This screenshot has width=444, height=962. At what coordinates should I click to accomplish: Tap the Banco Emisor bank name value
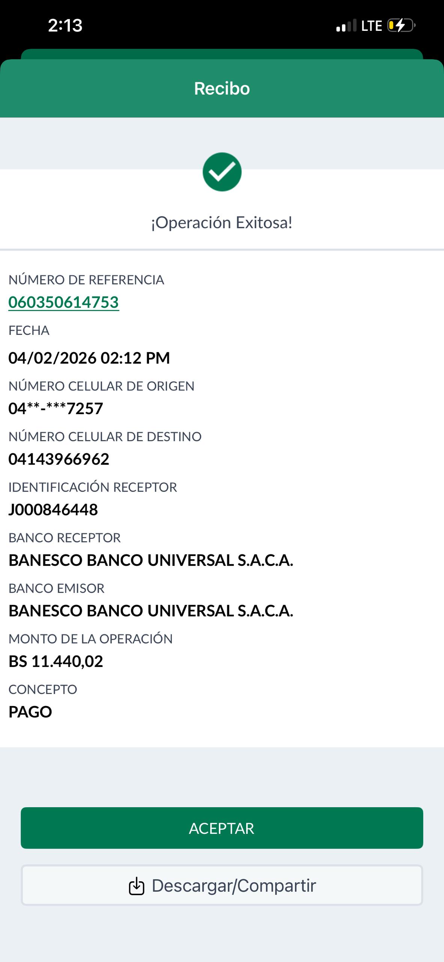[151, 611]
